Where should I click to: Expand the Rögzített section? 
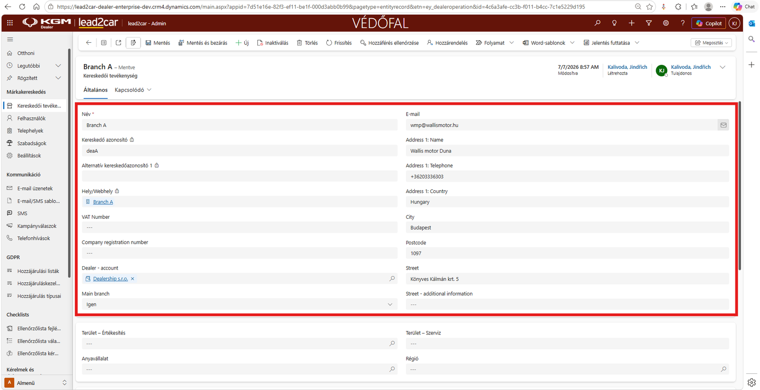pyautogui.click(x=58, y=78)
